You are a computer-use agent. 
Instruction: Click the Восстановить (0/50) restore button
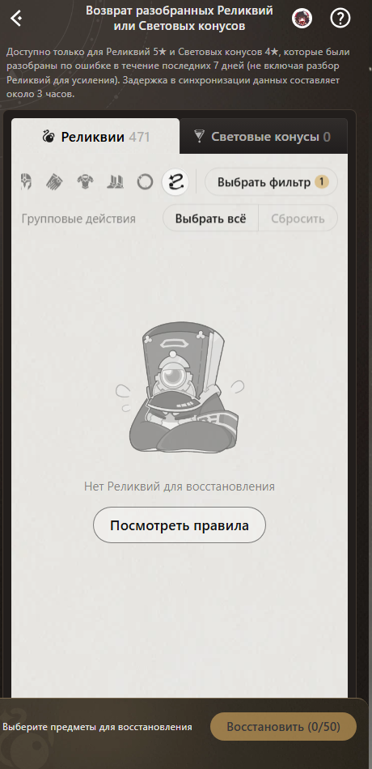[283, 727]
